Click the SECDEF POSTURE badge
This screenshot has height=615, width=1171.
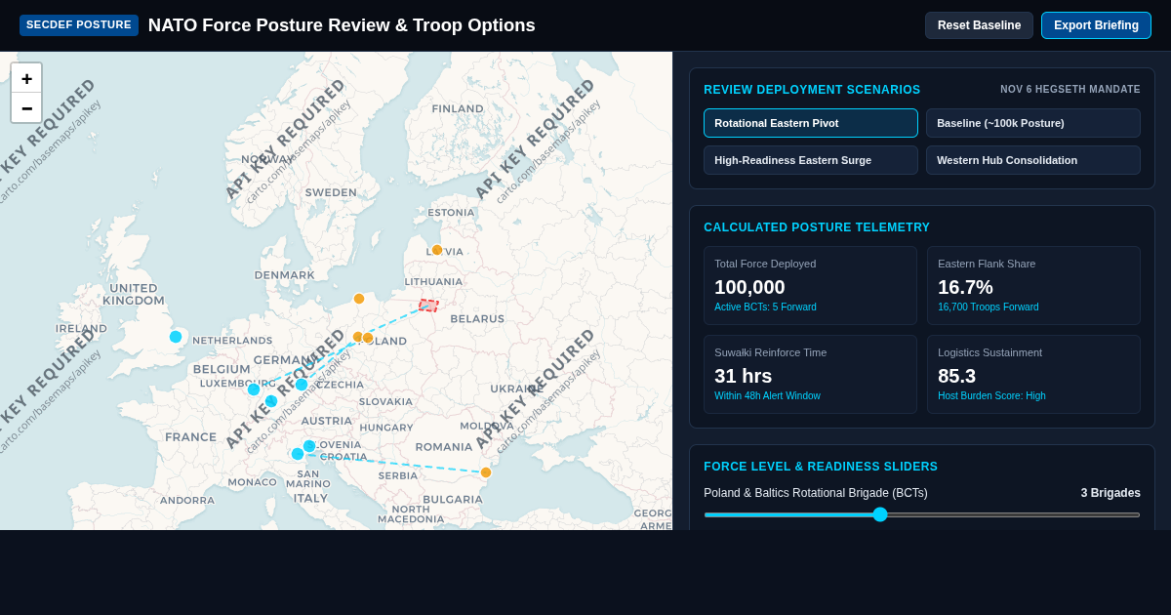point(79,25)
